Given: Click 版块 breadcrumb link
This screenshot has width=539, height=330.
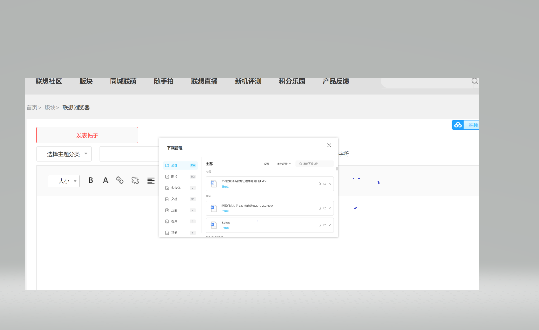Looking at the screenshot, I should click(50, 108).
